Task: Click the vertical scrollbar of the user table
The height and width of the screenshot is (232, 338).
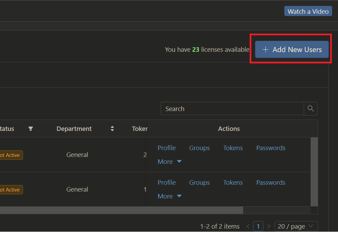Action: [x=314, y=171]
